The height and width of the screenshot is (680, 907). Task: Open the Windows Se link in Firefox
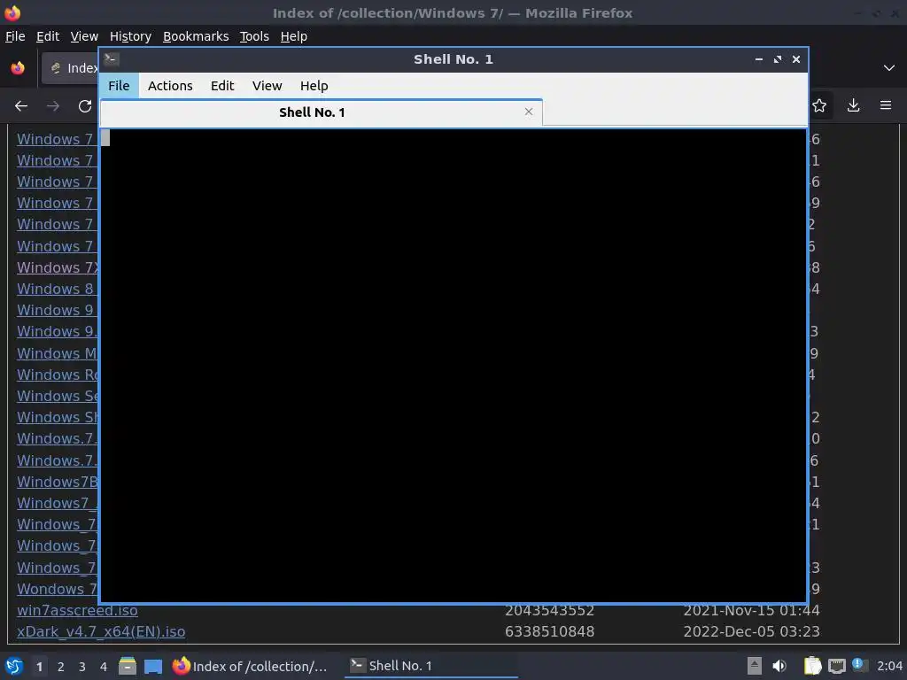pyautogui.click(x=58, y=396)
